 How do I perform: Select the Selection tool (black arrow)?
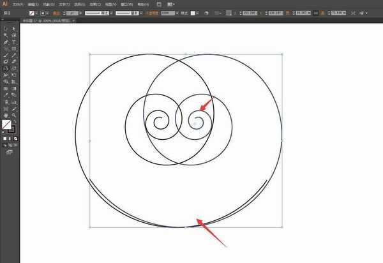pos(5,28)
